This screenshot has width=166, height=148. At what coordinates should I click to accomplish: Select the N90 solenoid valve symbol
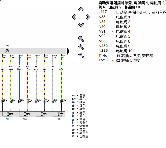10,114
